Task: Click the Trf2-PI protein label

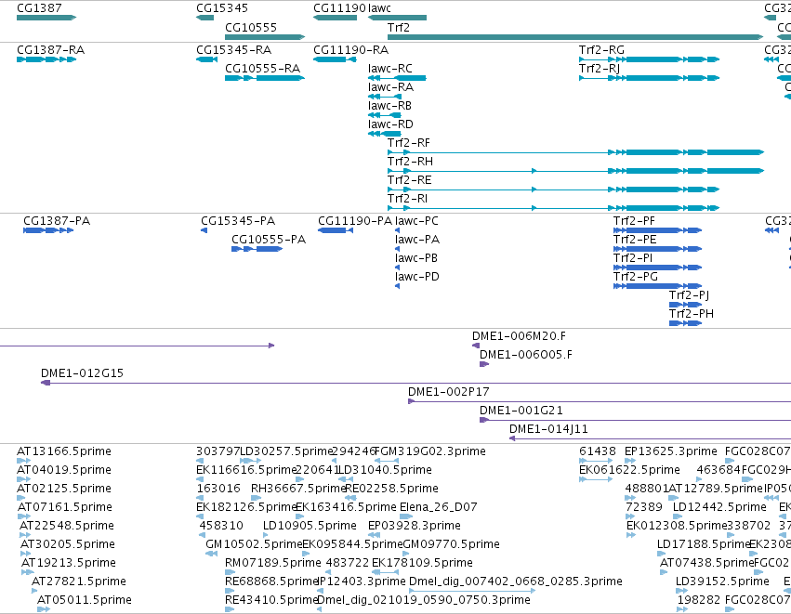Action: pyautogui.click(x=633, y=258)
